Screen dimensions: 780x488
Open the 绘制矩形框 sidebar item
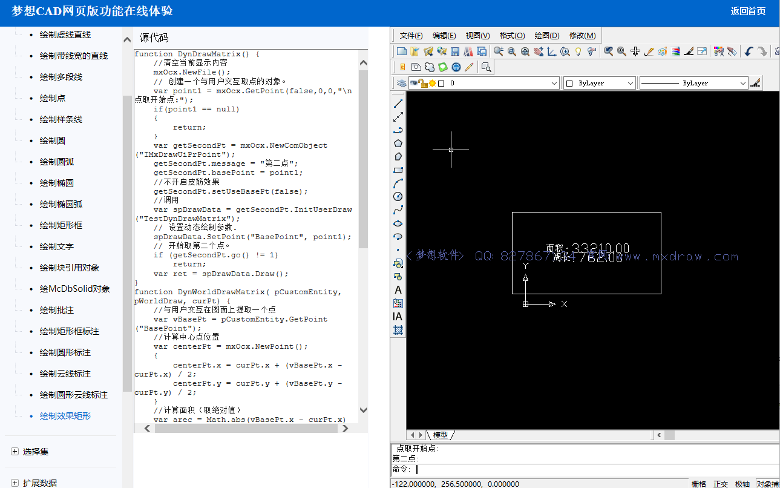pos(61,225)
